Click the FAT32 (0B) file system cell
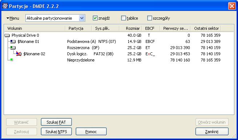 [x=103, y=54]
